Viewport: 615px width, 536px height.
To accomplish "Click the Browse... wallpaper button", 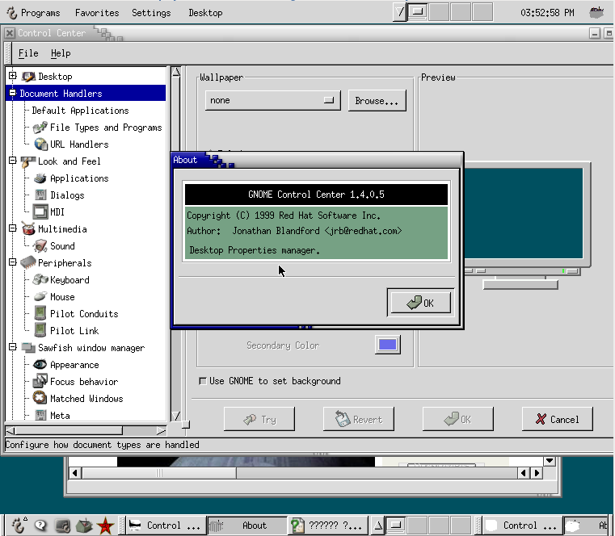I will pos(377,101).
